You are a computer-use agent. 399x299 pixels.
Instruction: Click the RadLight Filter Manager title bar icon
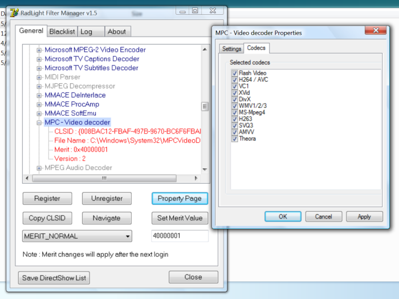point(14,13)
